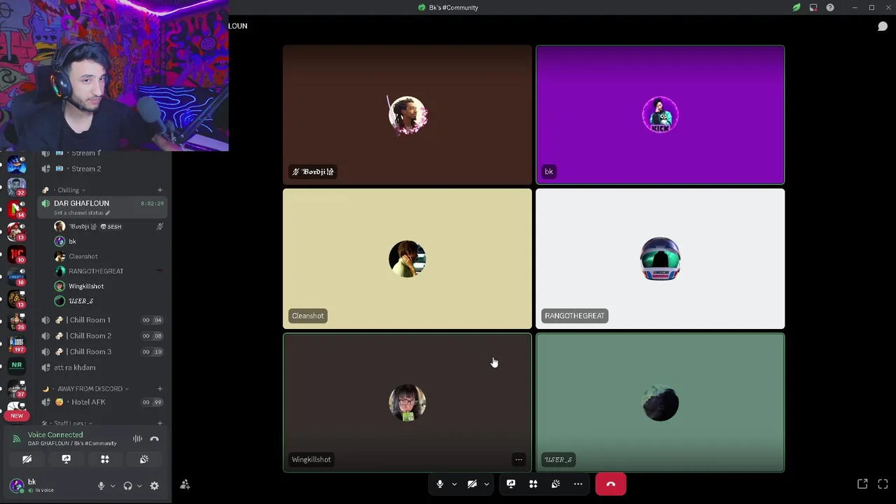Open the Stream 2 voice channel
This screenshot has height=504, width=896.
tap(102, 169)
